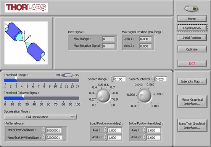This screenshot has height=147, width=211.
Task: Click the "HWSerialNums :" label
Action: click(x=15, y=123)
